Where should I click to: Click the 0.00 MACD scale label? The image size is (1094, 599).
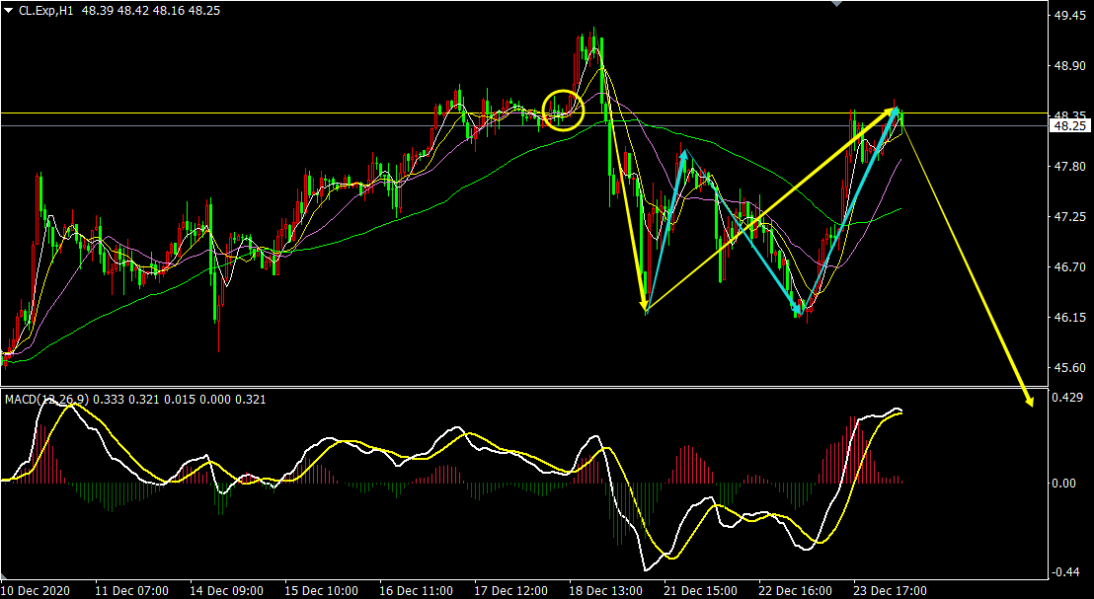click(x=1064, y=483)
